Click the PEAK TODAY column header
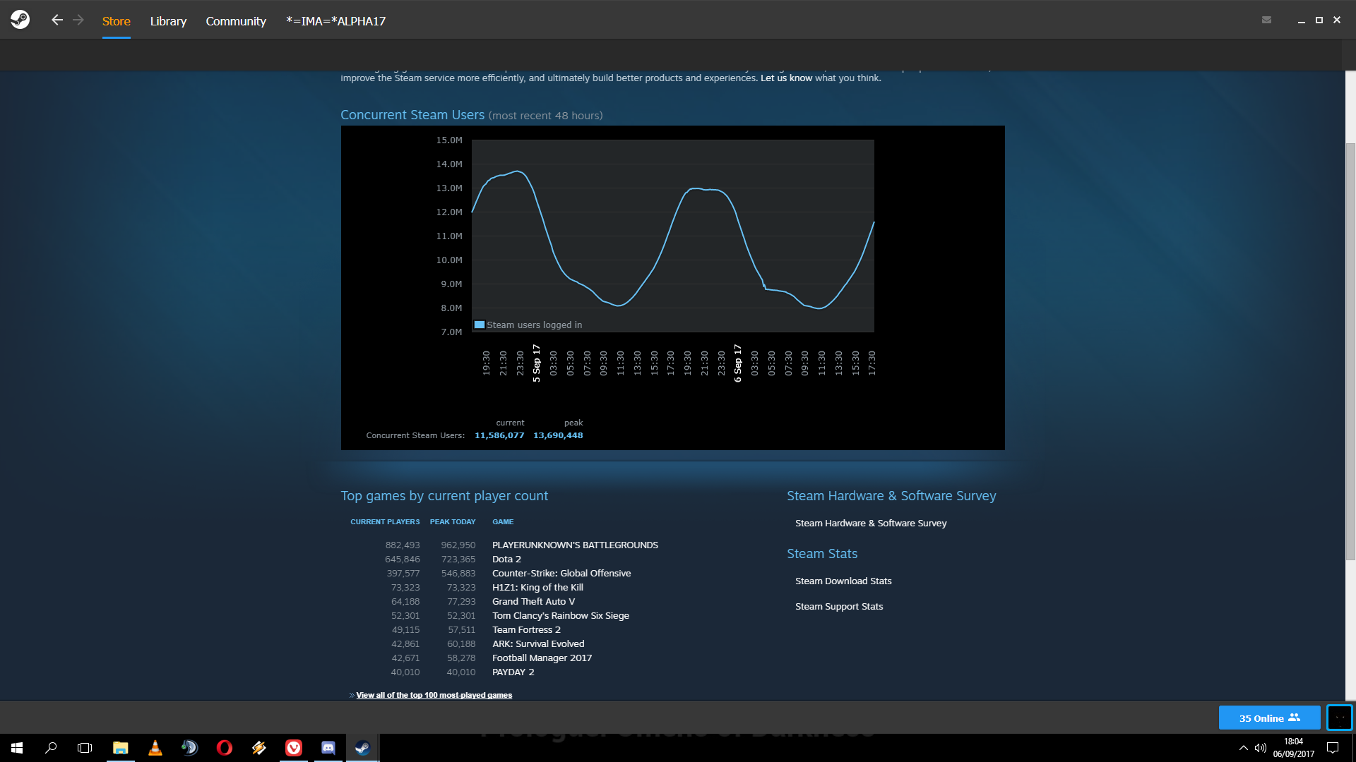Image resolution: width=1356 pixels, height=762 pixels. click(x=453, y=522)
